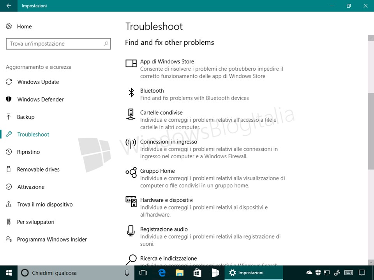374x280 pixels.
Task: Launch Microsoft Edge from taskbar
Action: coord(162,273)
